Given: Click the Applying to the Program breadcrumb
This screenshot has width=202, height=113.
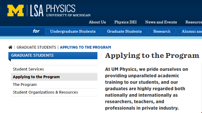Looking at the screenshot, I should tap(85, 47).
